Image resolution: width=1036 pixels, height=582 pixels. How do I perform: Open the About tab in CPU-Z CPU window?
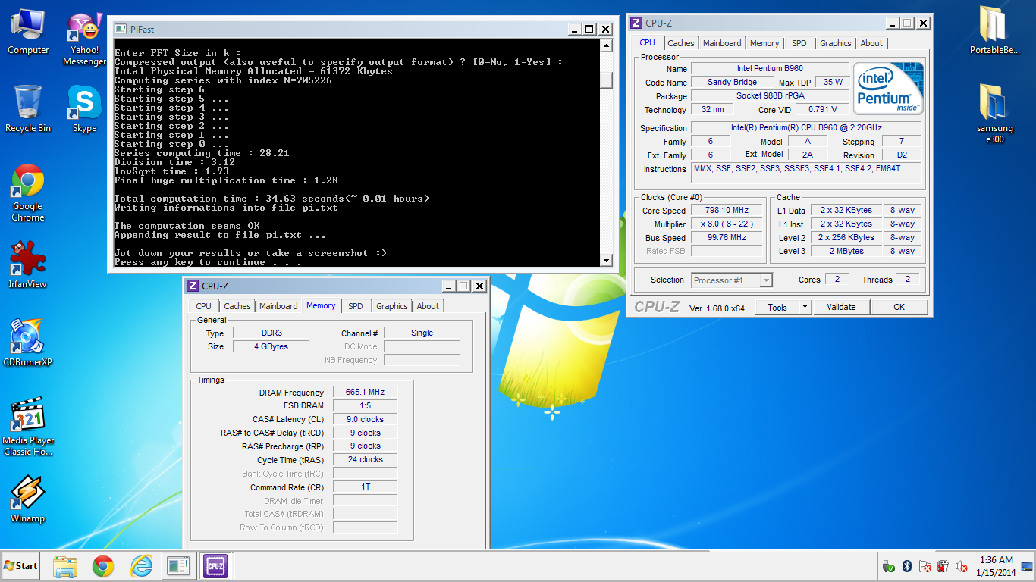[871, 43]
